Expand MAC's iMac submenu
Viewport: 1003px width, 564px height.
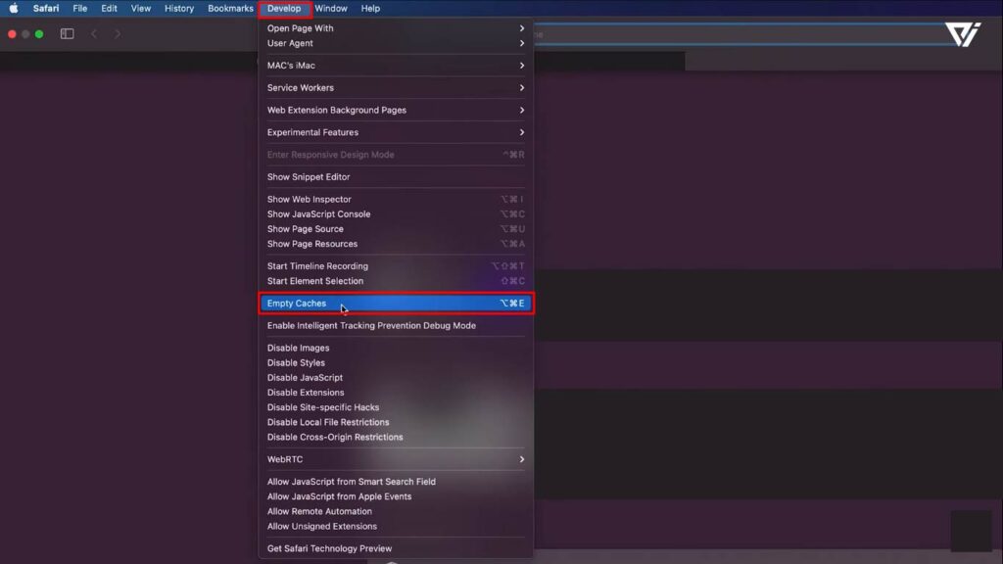(x=396, y=66)
